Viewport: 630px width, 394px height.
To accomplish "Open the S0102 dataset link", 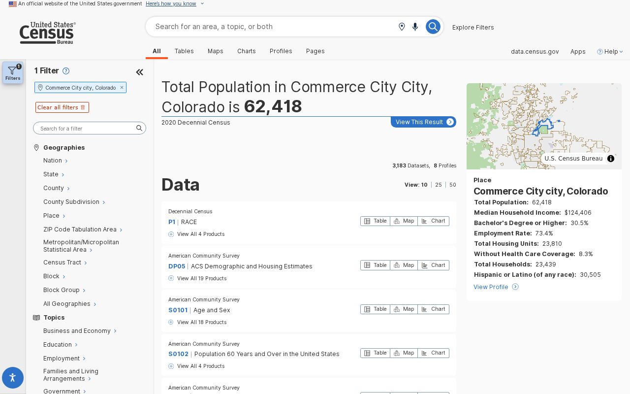I will pos(254,354).
